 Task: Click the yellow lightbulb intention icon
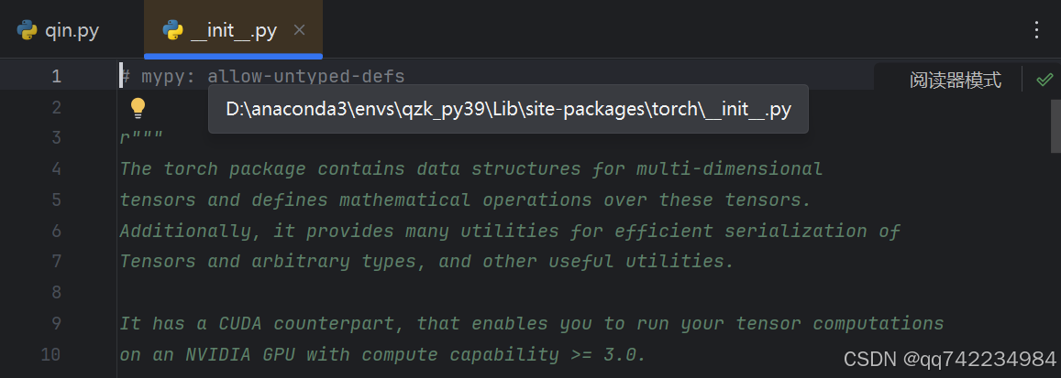tap(138, 108)
